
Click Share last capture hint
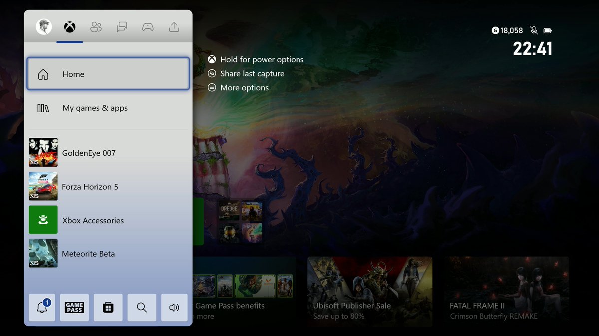click(x=246, y=73)
